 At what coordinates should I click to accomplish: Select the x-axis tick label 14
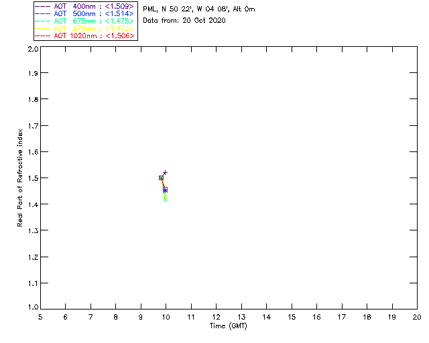coord(267,317)
